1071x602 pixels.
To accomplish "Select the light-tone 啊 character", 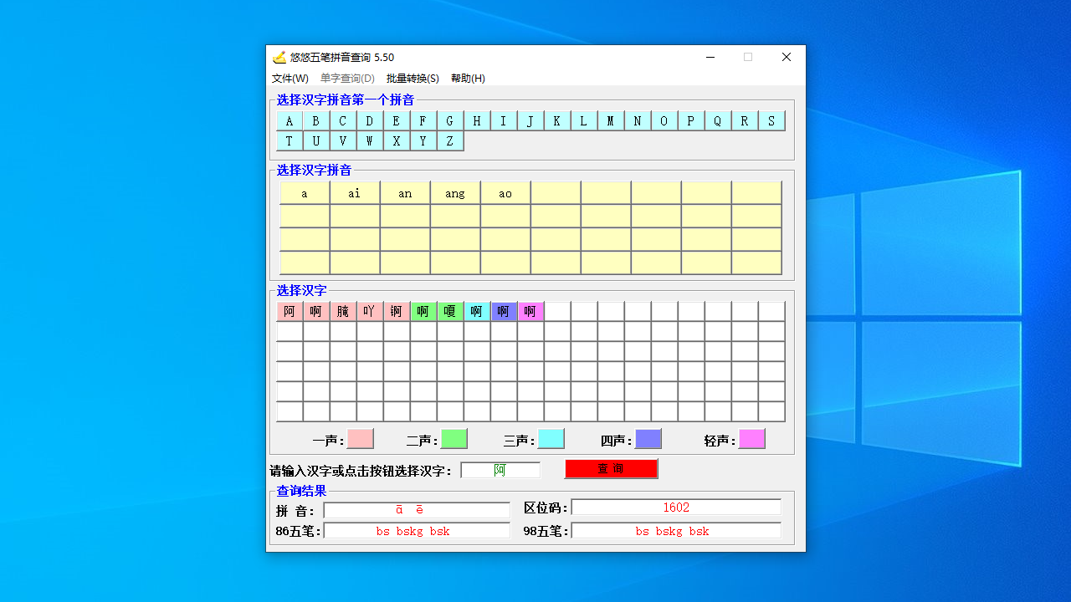I will pos(530,310).
